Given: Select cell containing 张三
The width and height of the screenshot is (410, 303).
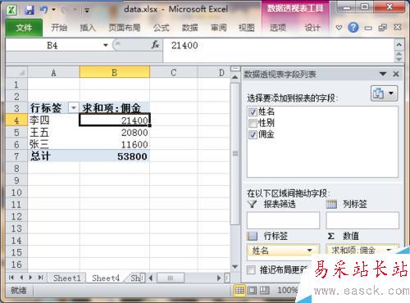Looking at the screenshot, I should click(x=53, y=144).
